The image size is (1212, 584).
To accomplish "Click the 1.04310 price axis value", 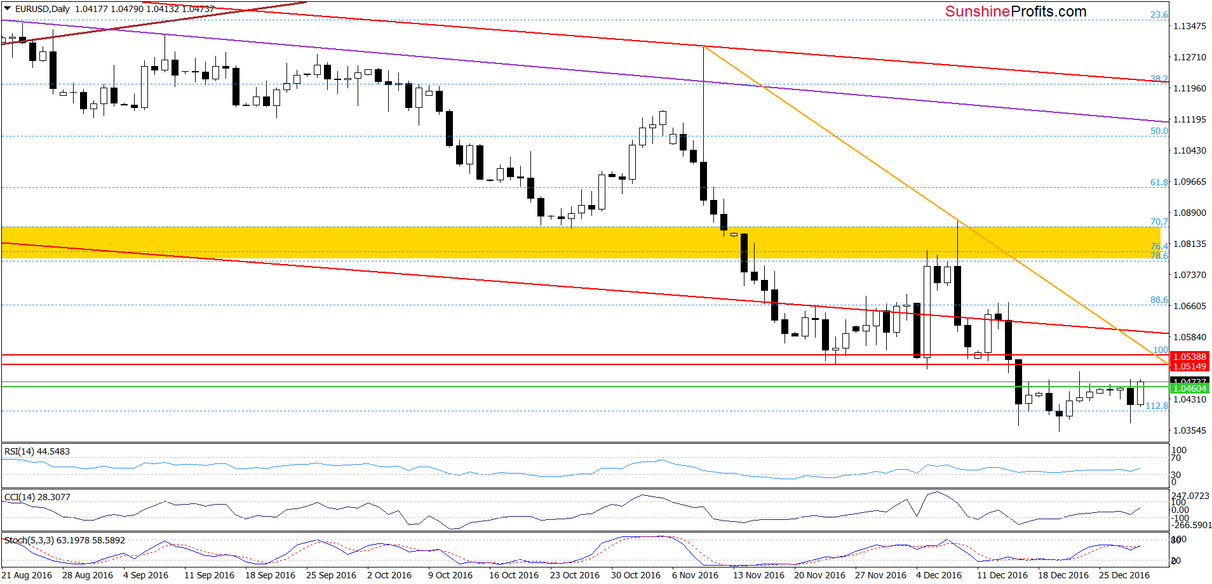I will [x=1190, y=399].
